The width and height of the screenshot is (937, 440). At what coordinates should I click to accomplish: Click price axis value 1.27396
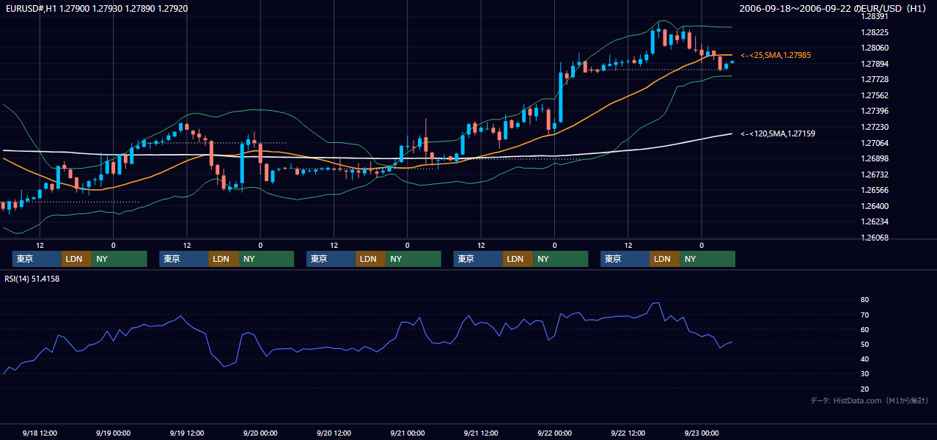coord(875,111)
